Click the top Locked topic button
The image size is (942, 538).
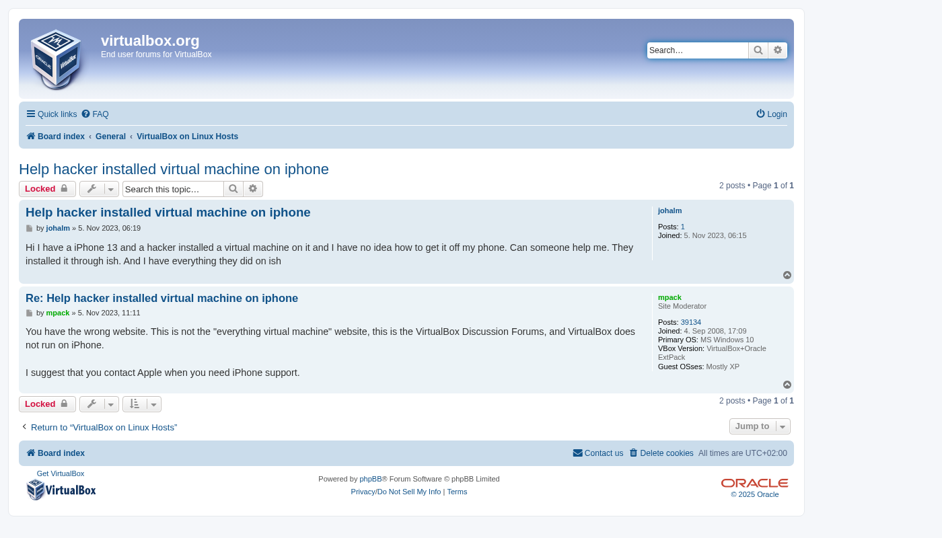[x=47, y=189]
